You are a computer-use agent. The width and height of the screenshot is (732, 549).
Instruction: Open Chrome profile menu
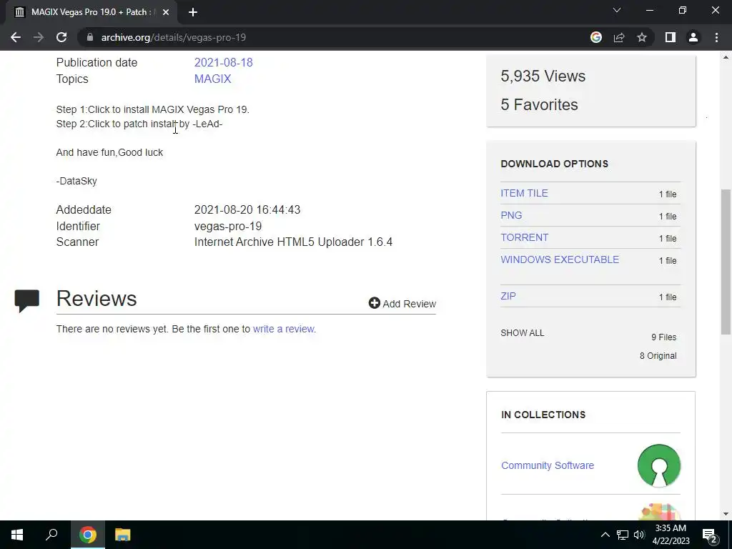(693, 37)
